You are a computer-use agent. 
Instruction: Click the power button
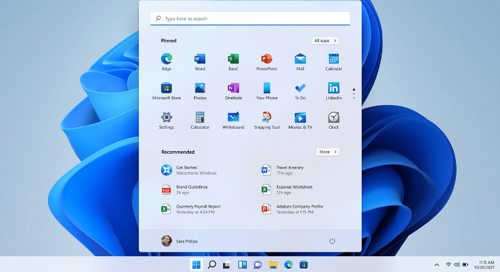pyautogui.click(x=332, y=241)
